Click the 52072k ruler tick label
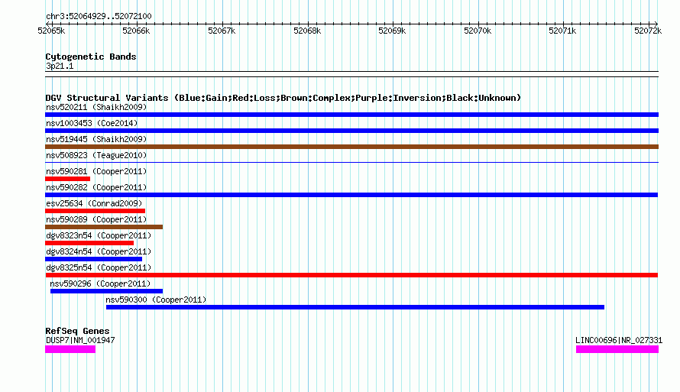Screen dimensions: 680x392 [x=648, y=31]
